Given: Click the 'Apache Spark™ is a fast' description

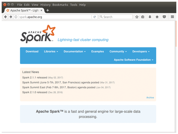Looking at the screenshot, I should tap(88, 114).
